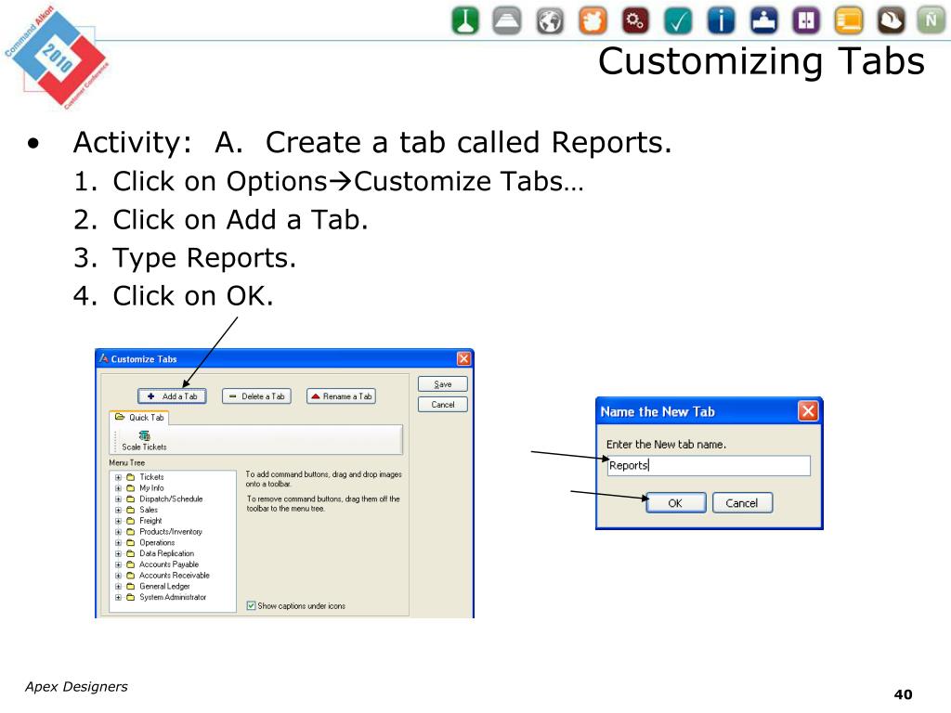Expand the Accounts Receivable tree node

point(118,576)
